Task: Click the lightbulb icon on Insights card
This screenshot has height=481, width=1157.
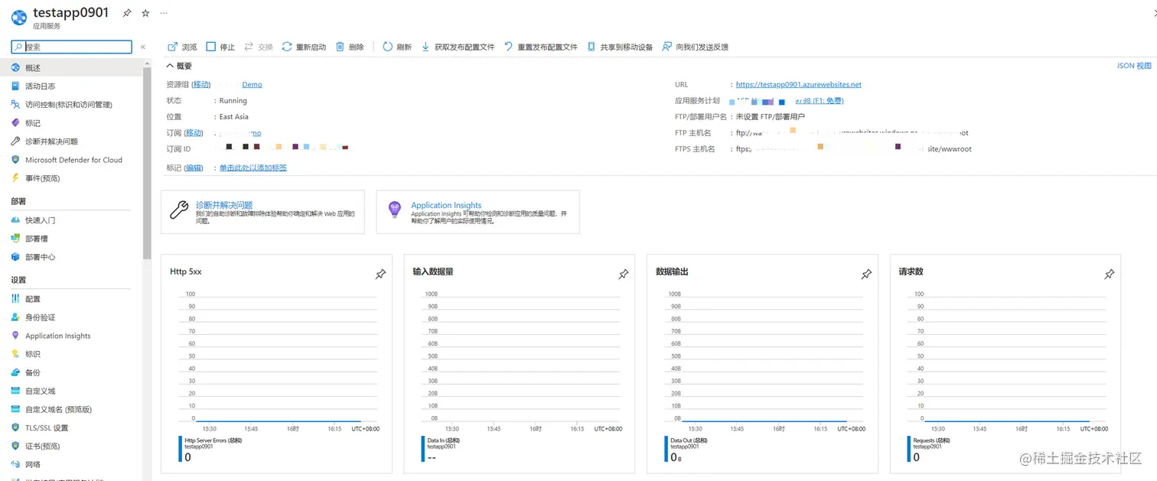Action: click(x=394, y=210)
